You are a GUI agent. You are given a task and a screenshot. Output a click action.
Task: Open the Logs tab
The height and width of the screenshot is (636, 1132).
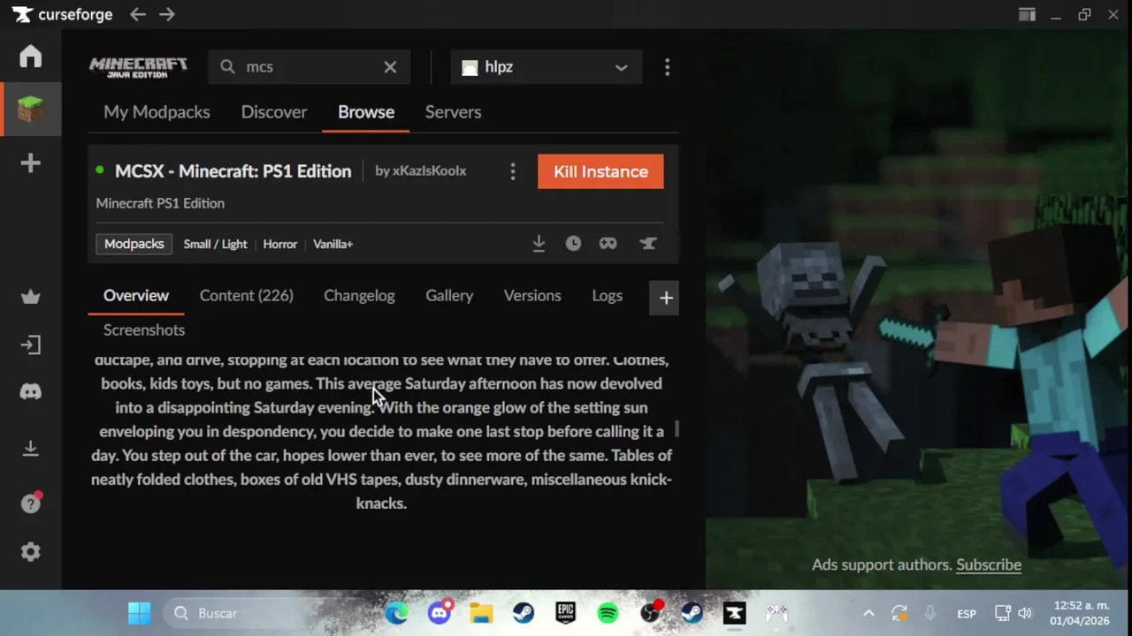(608, 296)
